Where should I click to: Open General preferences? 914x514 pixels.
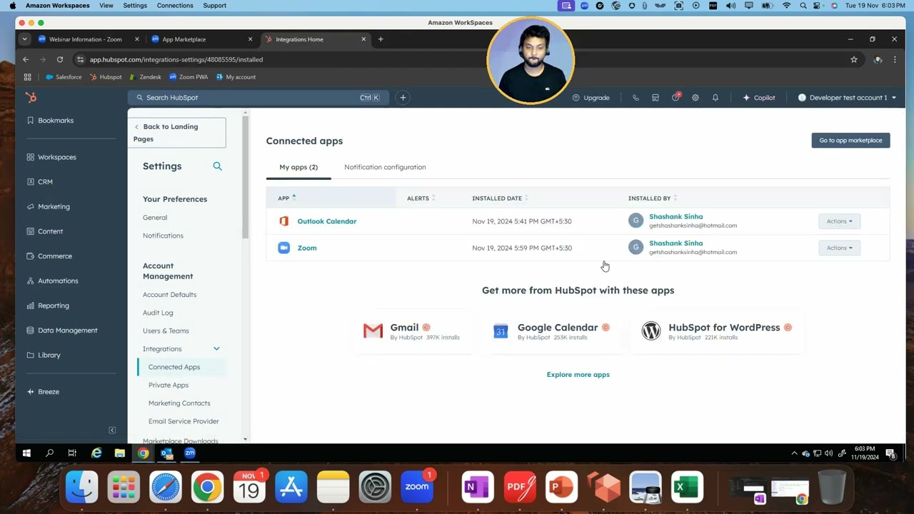155,218
